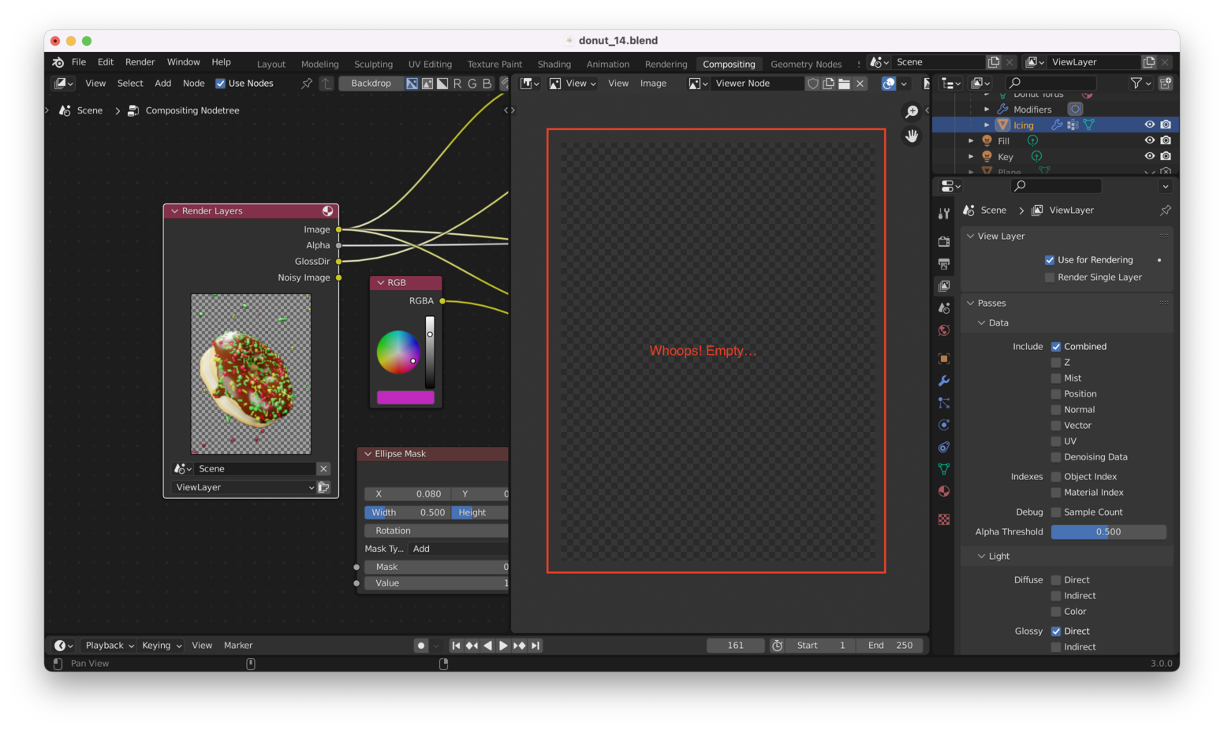This screenshot has height=730, width=1224.
Task: Switch to the Shading workspace tab
Action: click(554, 64)
